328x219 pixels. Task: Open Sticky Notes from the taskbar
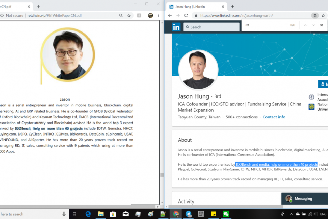(x=213, y=214)
